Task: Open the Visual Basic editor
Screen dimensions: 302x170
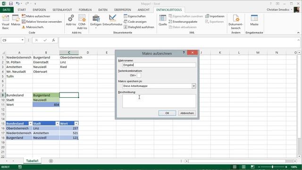Action: point(5,22)
